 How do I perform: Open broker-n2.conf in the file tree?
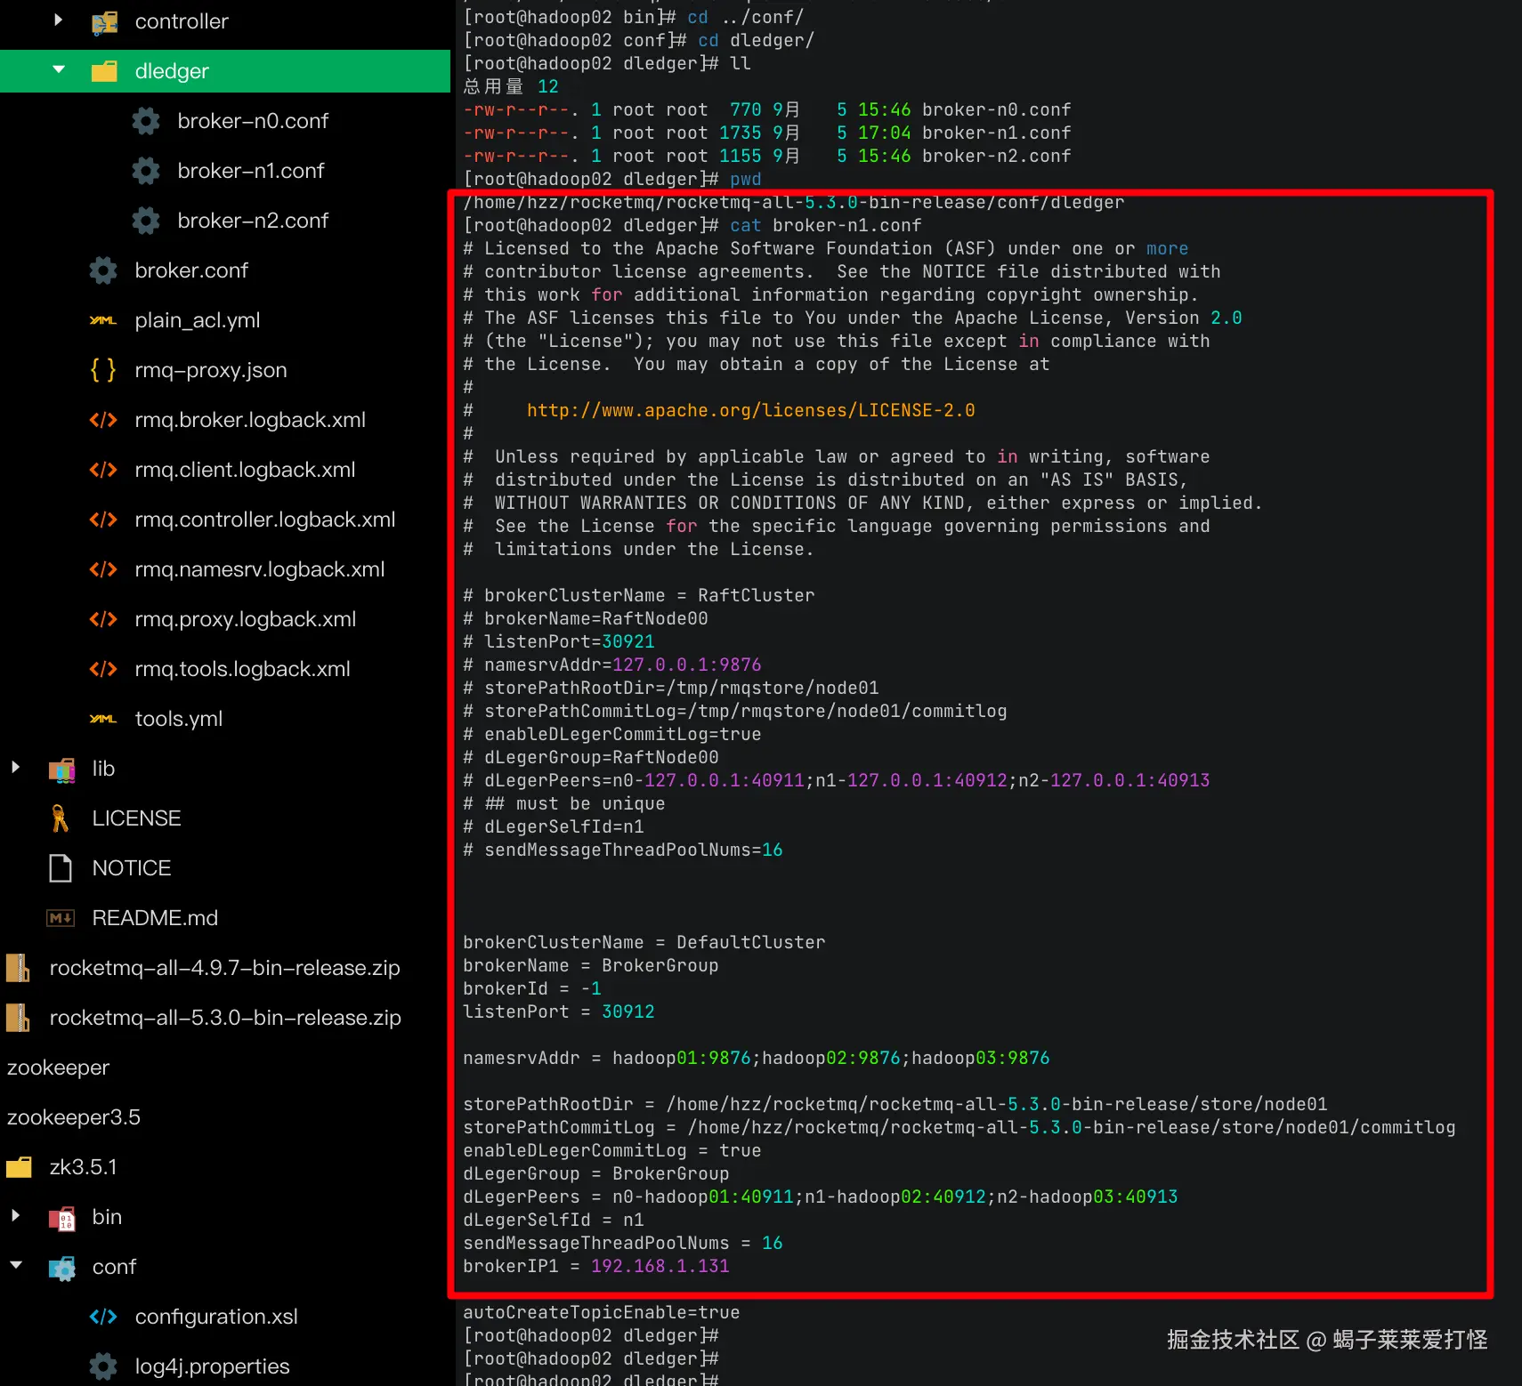click(253, 221)
